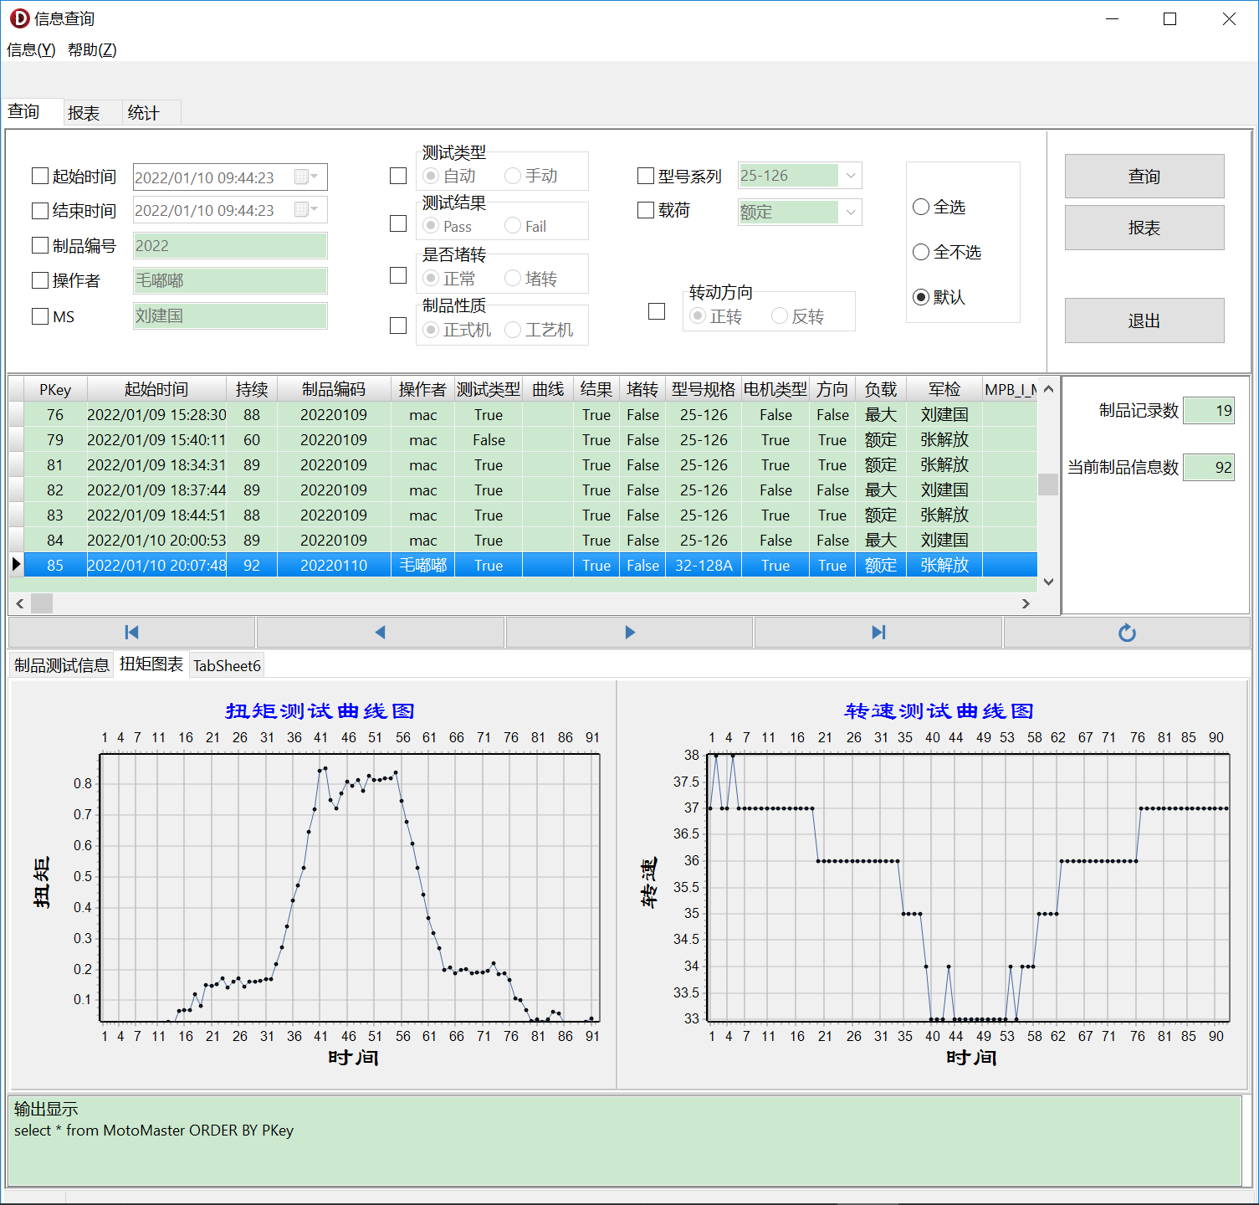The image size is (1259, 1205).
Task: Enable the 起始时间 checkbox
Action: [x=40, y=176]
